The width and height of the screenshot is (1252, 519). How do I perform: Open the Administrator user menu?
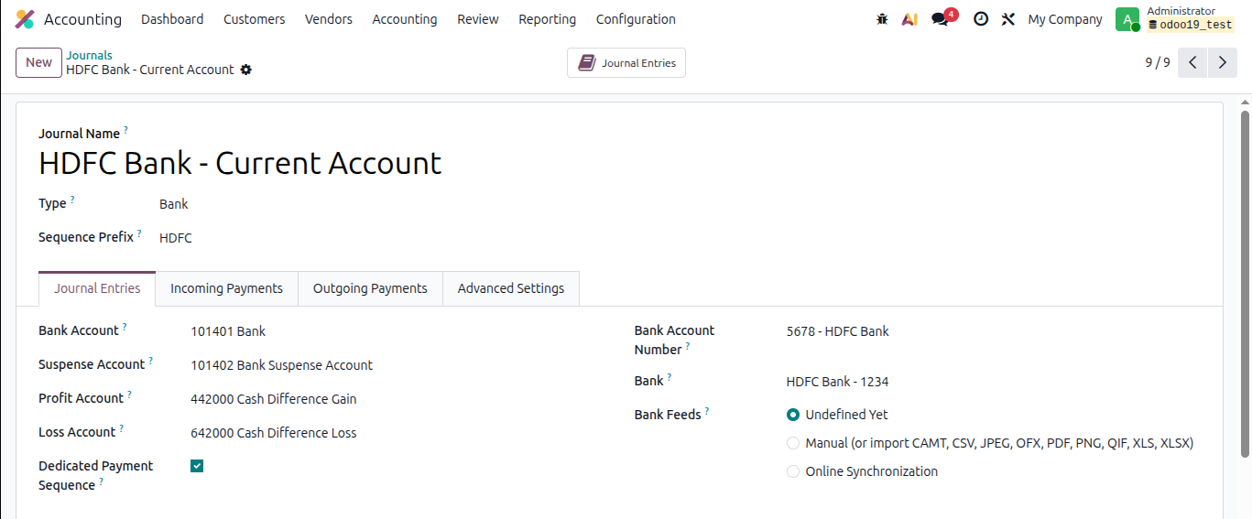point(1175,18)
